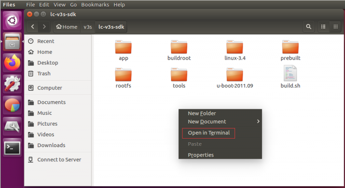Click the search magnifier icon in toolbar
The width and height of the screenshot is (345, 188).
click(x=308, y=27)
